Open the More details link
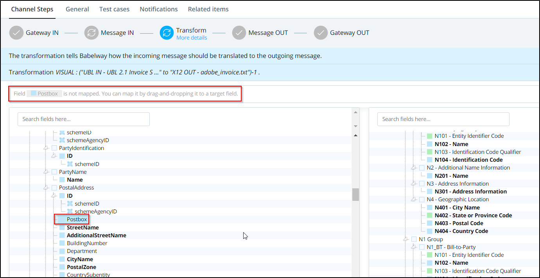This screenshot has width=540, height=278. tap(192, 38)
